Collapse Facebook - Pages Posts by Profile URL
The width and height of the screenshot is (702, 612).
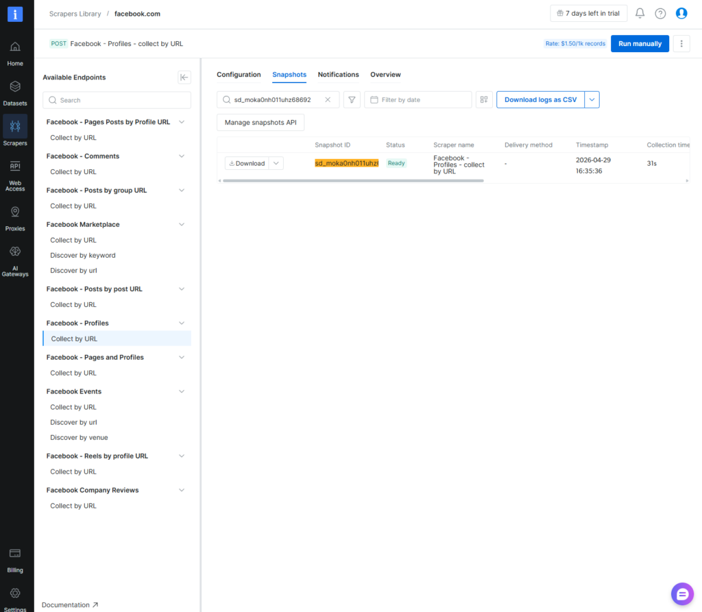[x=182, y=122]
